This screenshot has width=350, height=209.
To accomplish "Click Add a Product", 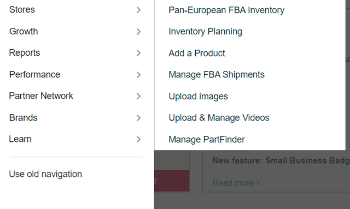I will coord(197,53).
